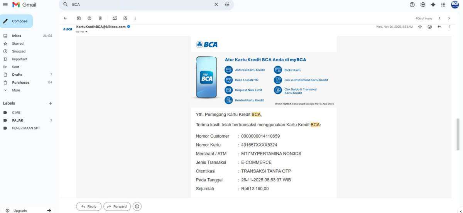Screen dimensions: 463x213
Task: Show recipient details dropdown next to 'to me'
Action: (86, 32)
